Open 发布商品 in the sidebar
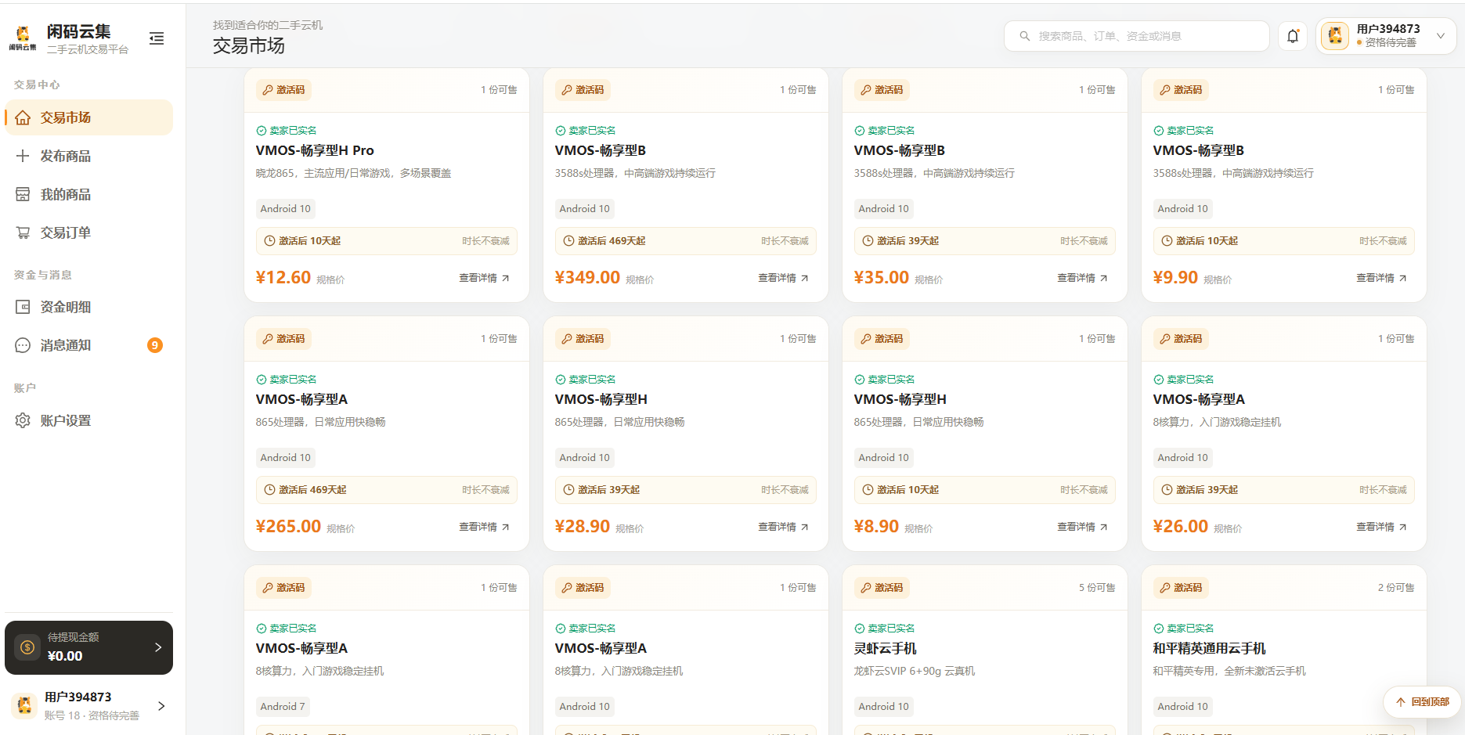 pyautogui.click(x=88, y=156)
